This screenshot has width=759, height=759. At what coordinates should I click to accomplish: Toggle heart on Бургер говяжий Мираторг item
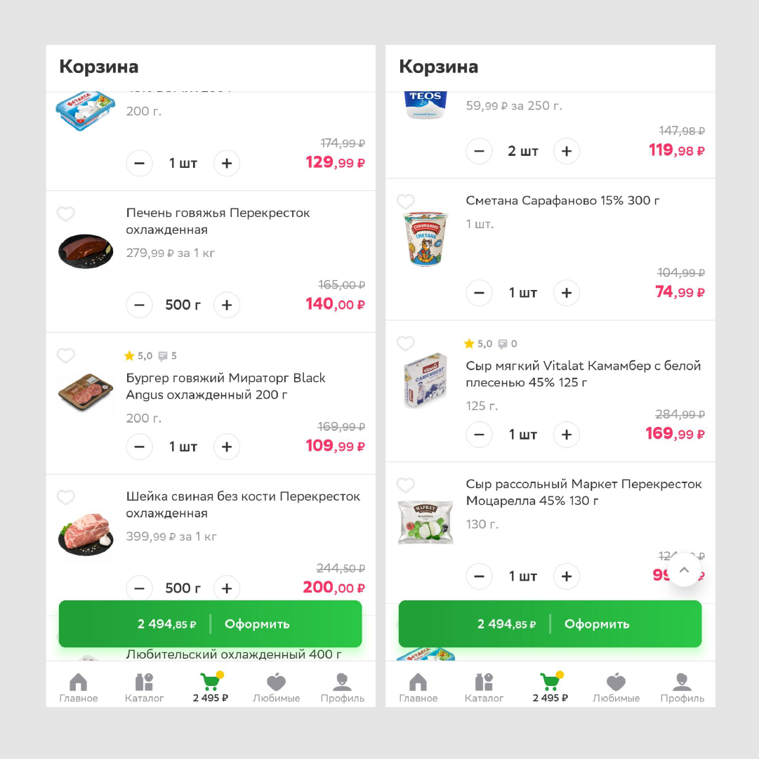click(x=66, y=356)
